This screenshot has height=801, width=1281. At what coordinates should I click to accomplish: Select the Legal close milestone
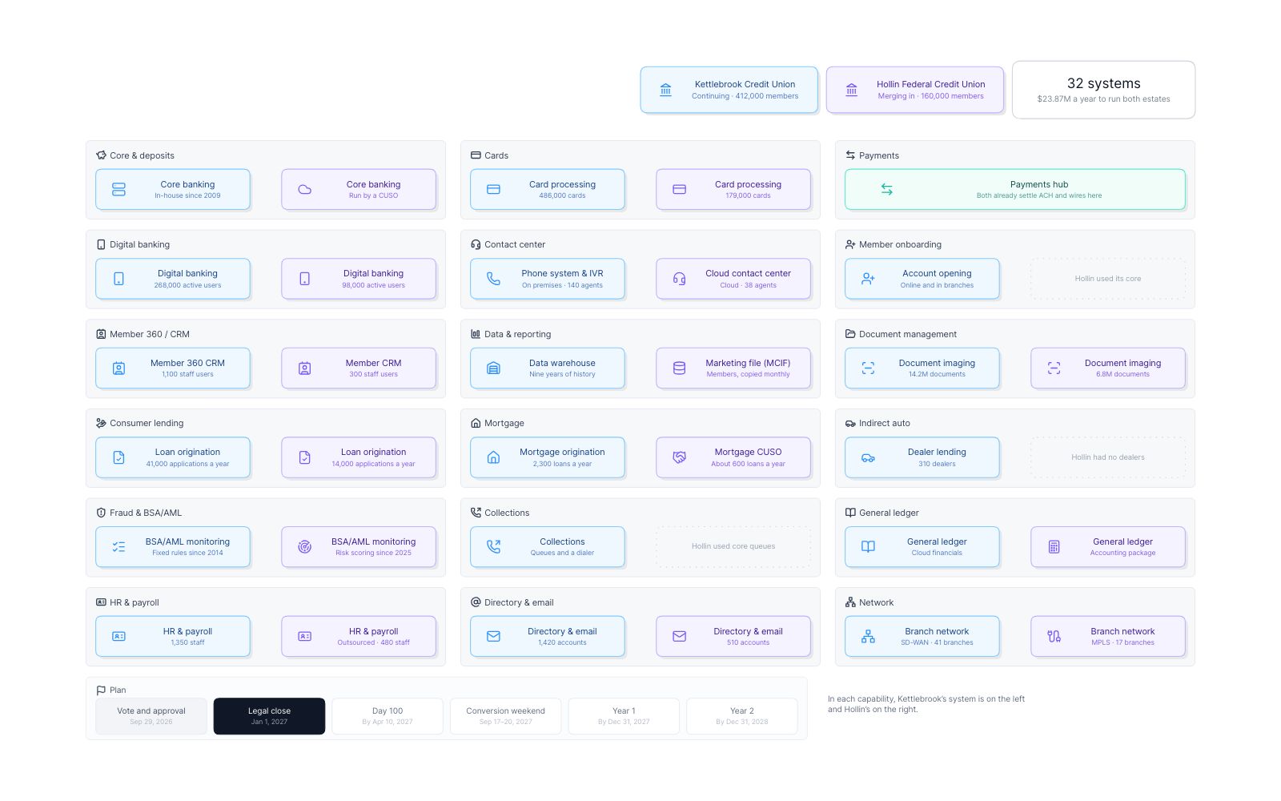269,716
